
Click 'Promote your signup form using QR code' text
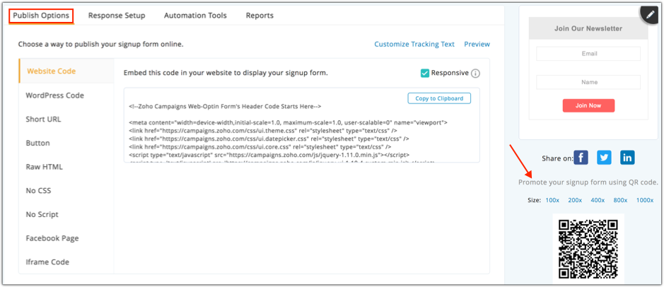click(588, 182)
